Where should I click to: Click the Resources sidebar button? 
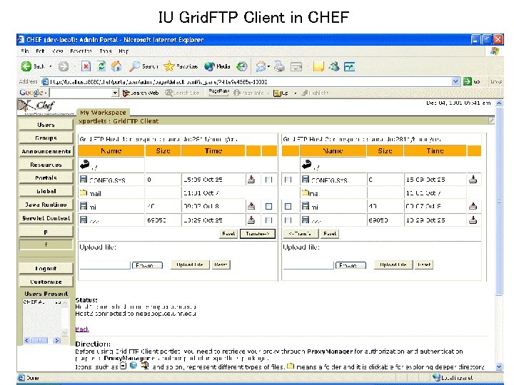[46, 165]
